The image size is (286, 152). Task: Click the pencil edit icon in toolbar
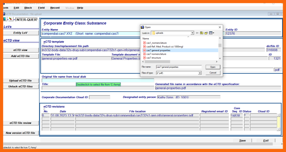tap(11, 19)
